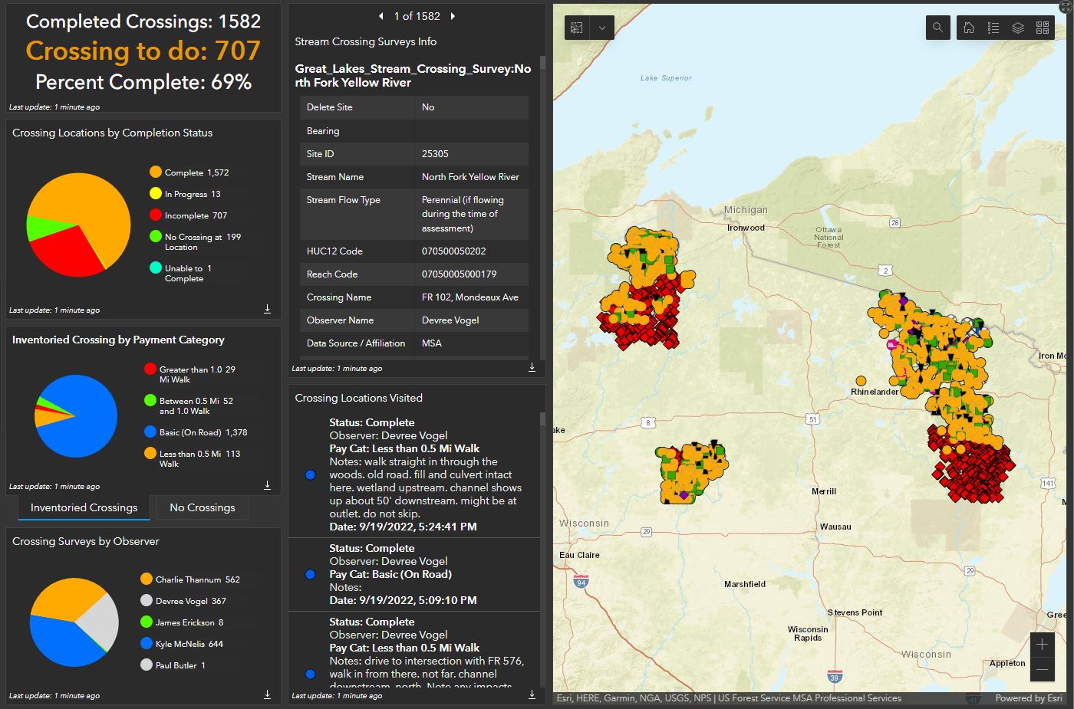
Task: Click the default extent home icon
Action: pos(969,28)
